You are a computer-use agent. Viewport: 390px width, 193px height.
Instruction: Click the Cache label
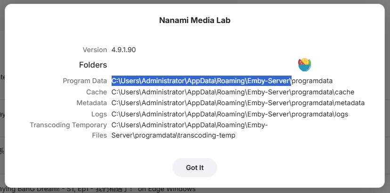point(97,92)
